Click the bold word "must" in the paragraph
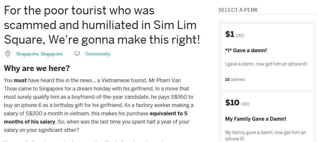Image resolution: width=319 pixels, height=142 pixels. click(x=20, y=80)
